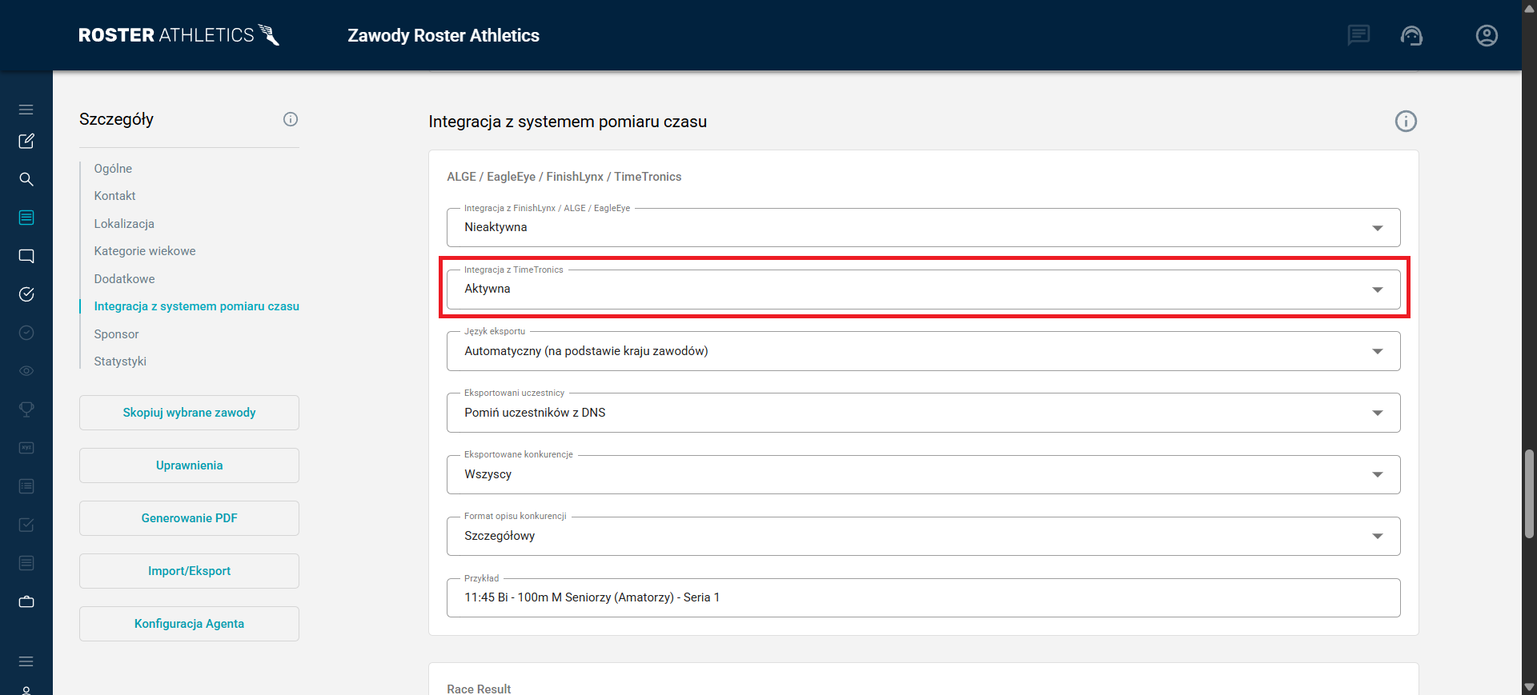Open Uprawnienia button
The image size is (1537, 695).
point(189,465)
